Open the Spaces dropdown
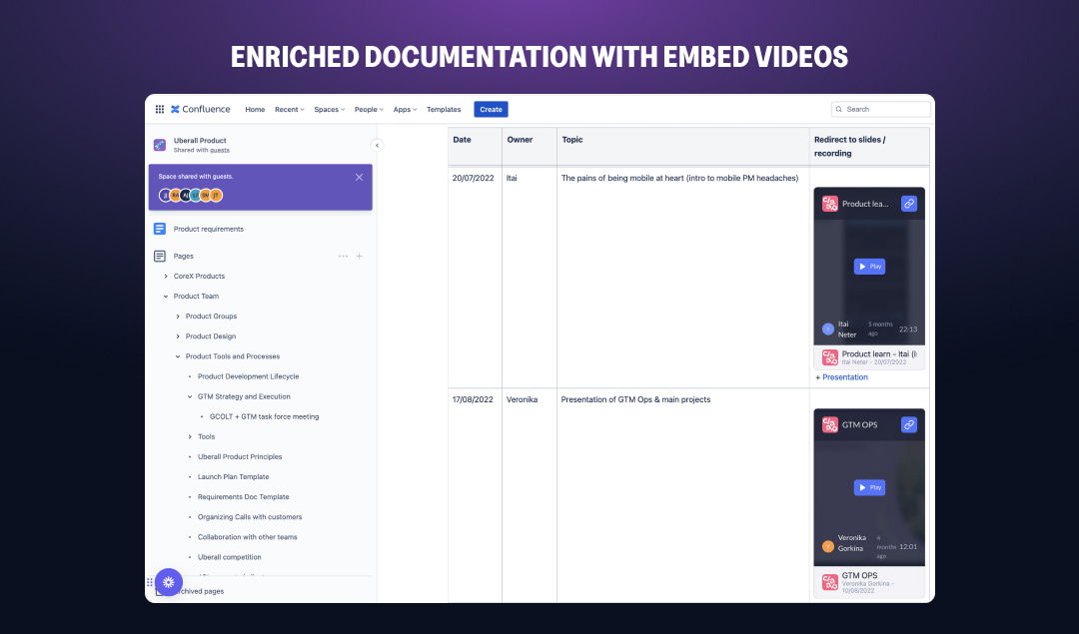Screen dimensions: 1079x634 click(329, 110)
